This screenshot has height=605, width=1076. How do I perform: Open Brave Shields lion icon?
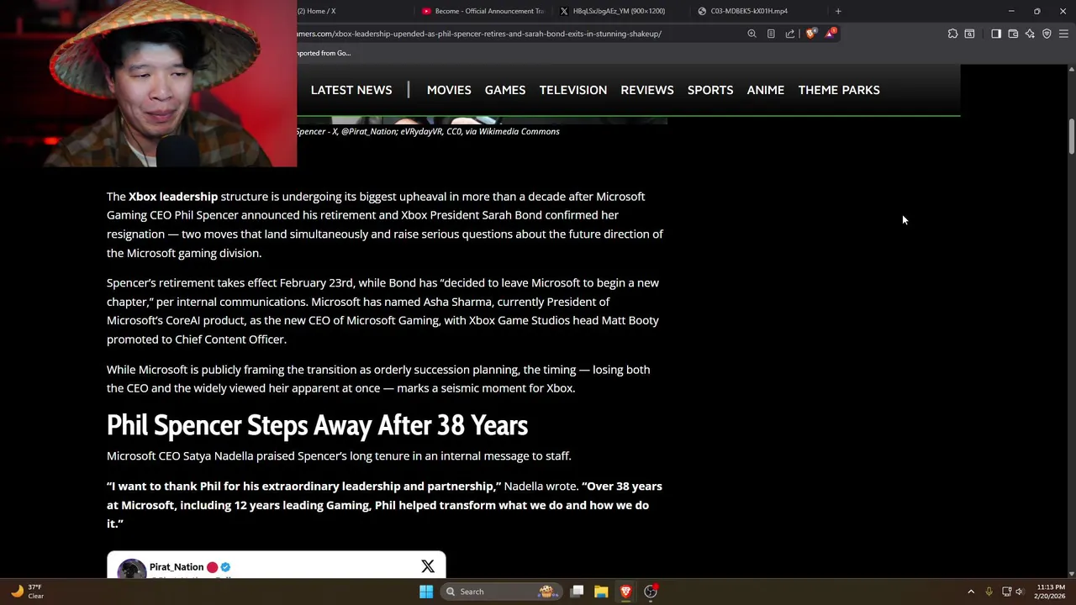810,34
